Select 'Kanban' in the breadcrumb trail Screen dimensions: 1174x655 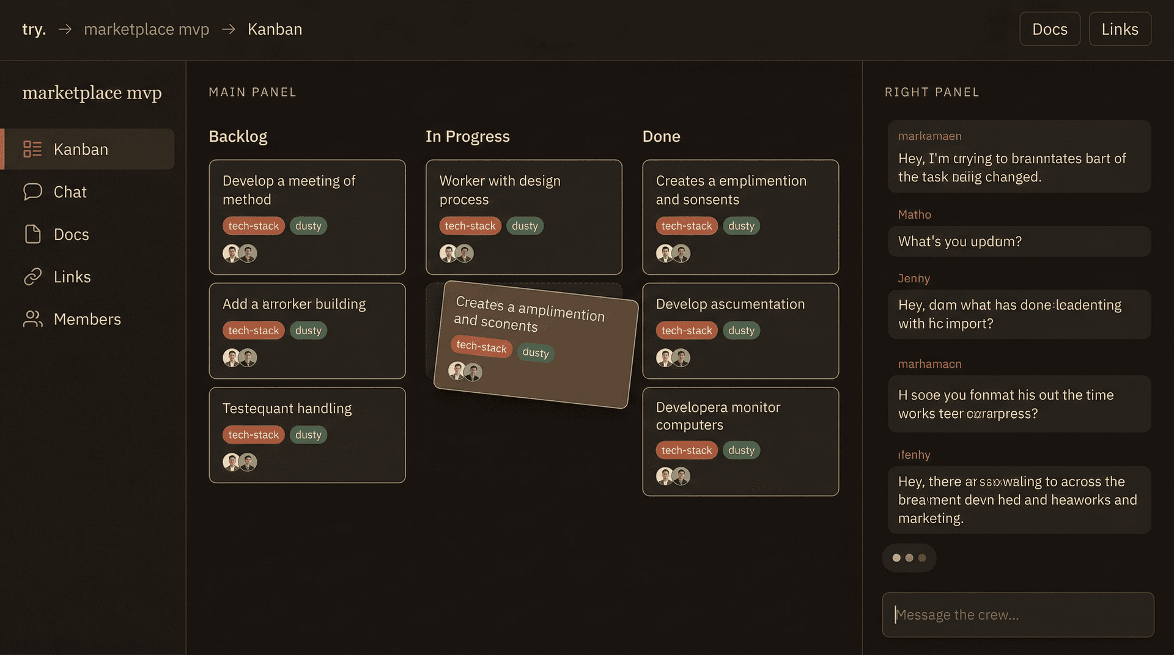click(x=275, y=29)
